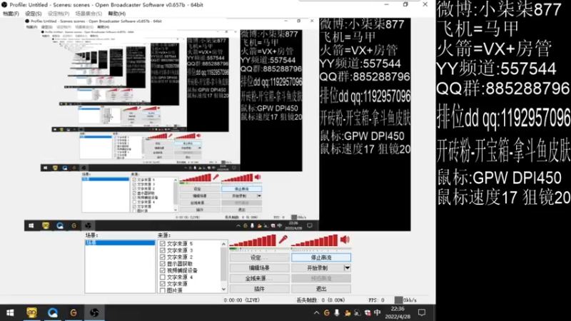Open the Windows Start menu

[10, 312]
